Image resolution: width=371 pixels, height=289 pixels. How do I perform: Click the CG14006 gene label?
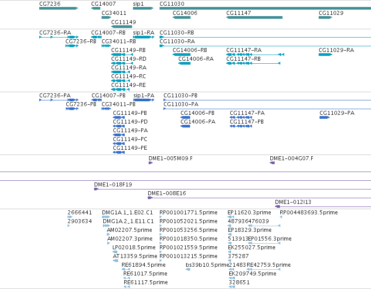pyautogui.click(x=185, y=13)
